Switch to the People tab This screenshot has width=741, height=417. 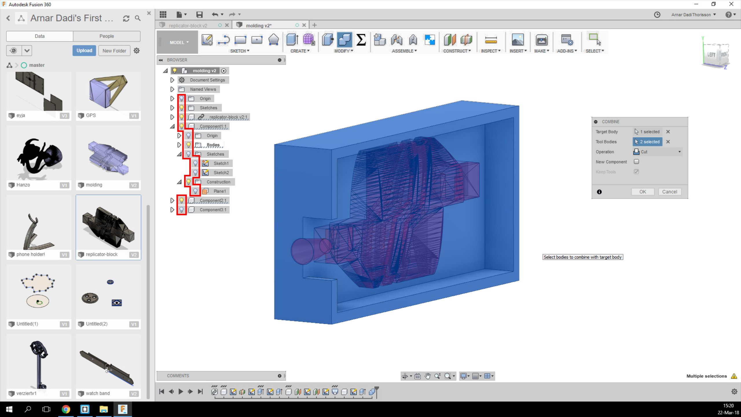point(107,36)
